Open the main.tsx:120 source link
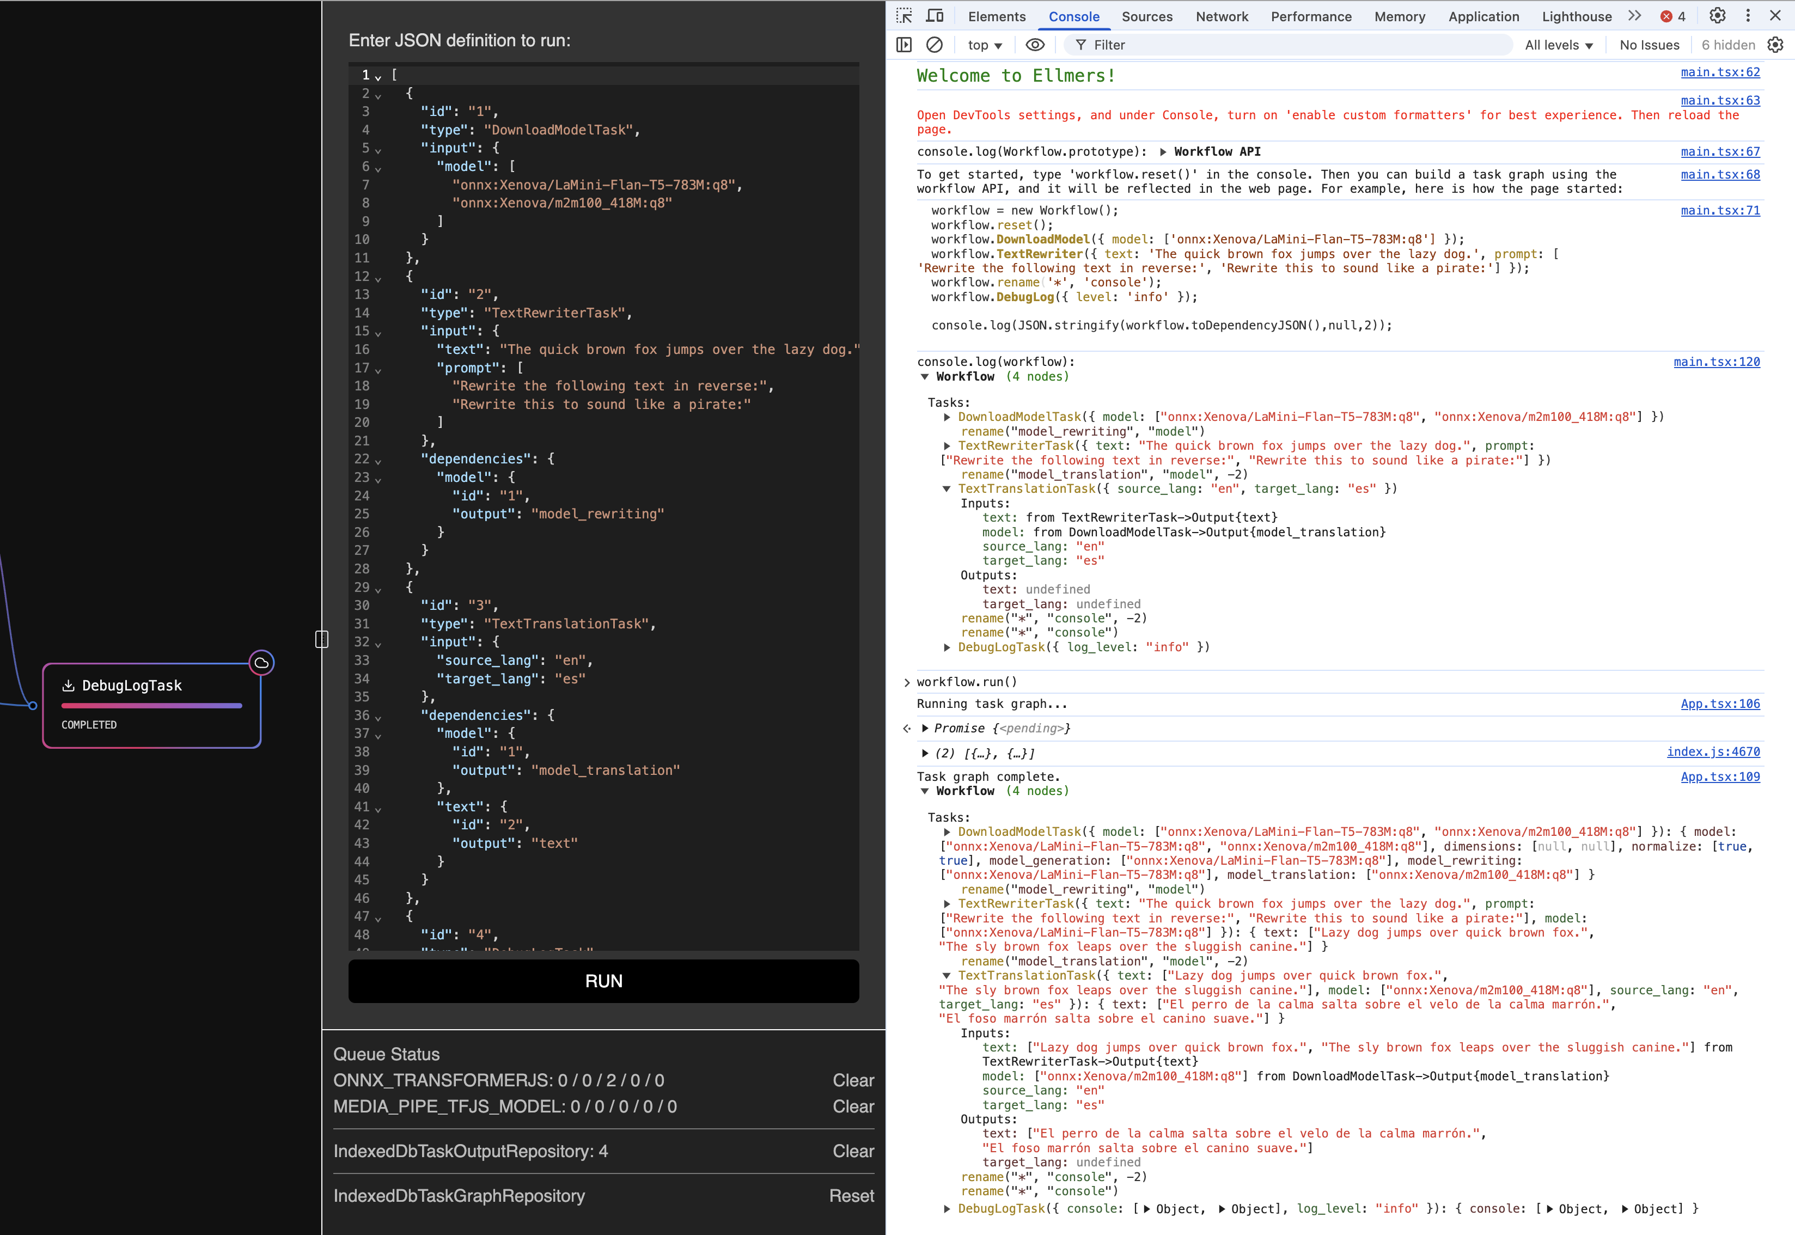Screen dimensions: 1795x1235 click(1717, 362)
